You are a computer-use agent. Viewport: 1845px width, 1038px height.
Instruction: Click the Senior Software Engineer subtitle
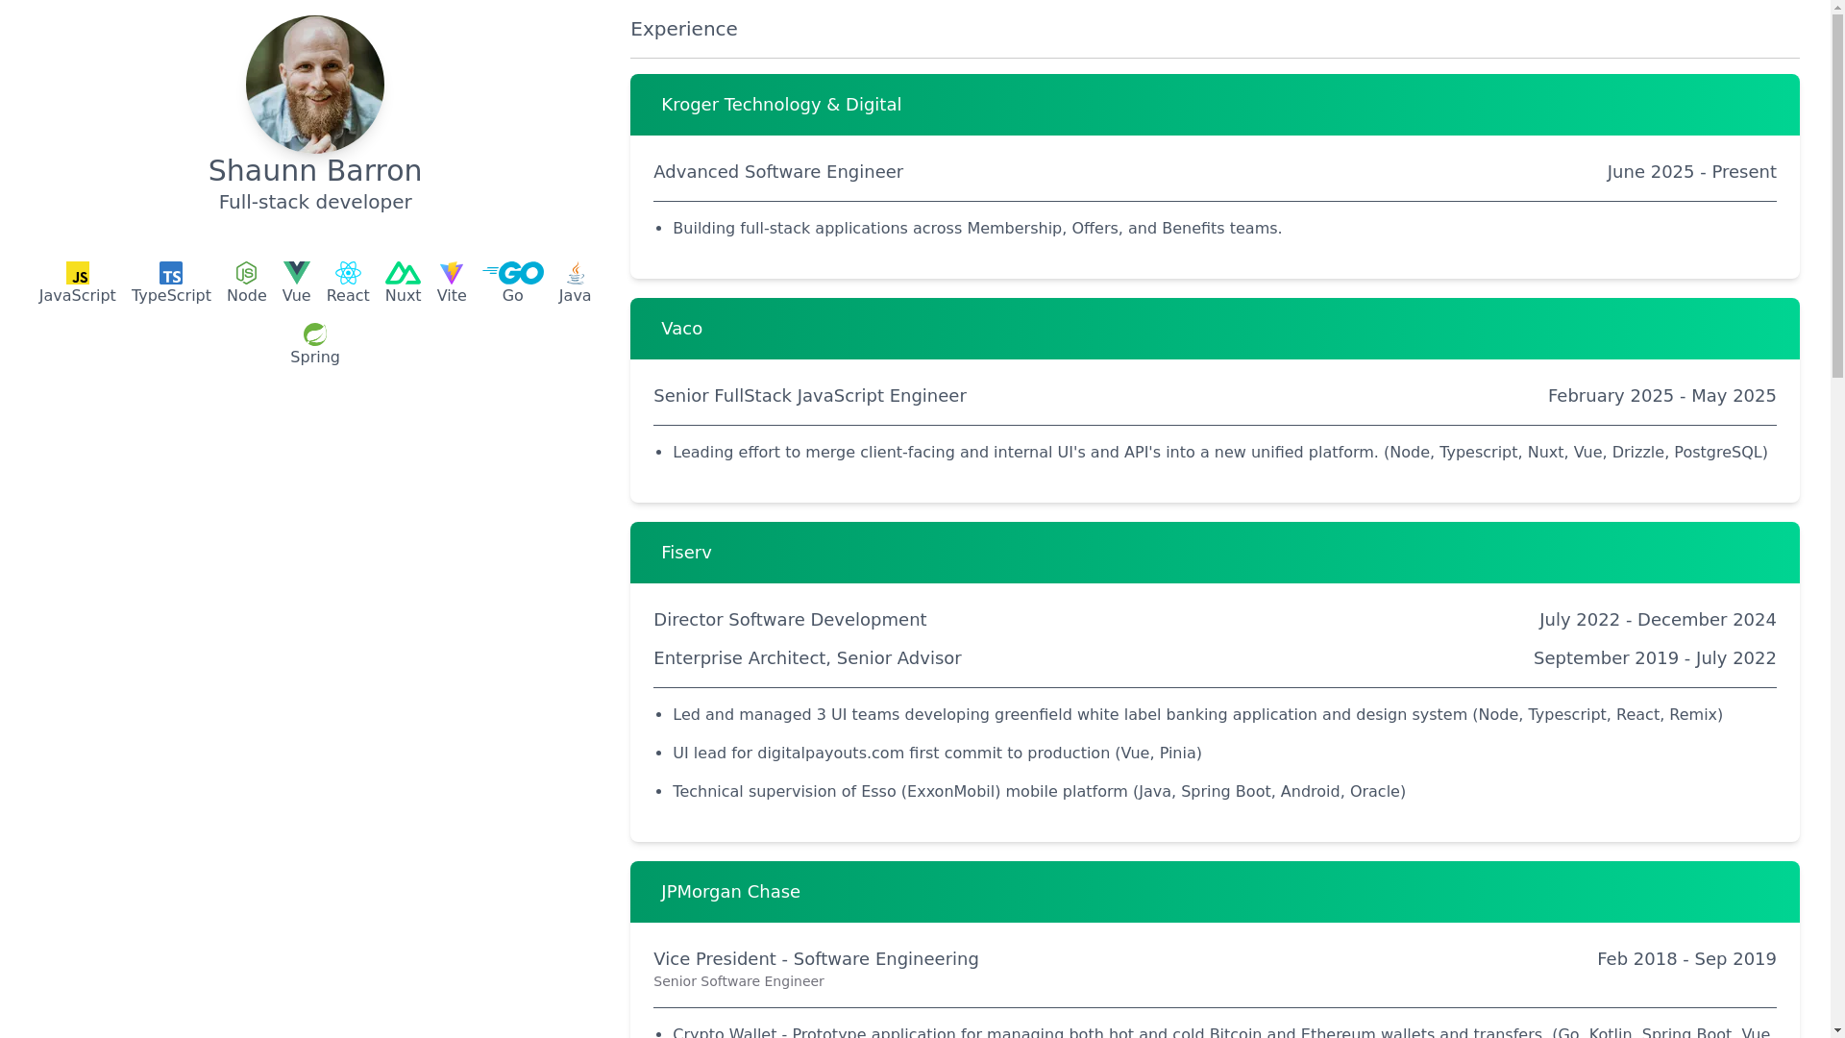coord(739,981)
